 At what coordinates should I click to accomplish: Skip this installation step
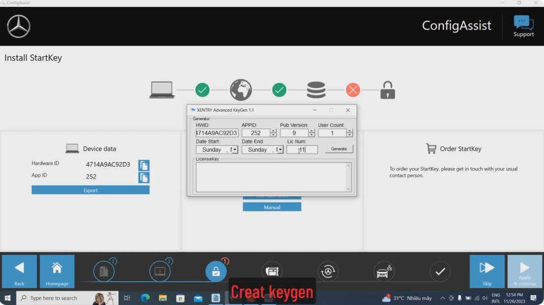click(487, 271)
